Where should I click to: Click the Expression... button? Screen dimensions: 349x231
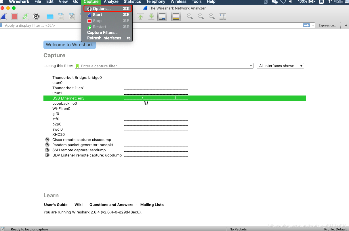click(327, 25)
